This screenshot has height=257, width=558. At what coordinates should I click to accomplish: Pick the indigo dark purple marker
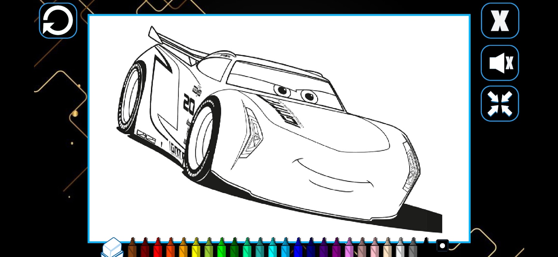tap(324, 247)
